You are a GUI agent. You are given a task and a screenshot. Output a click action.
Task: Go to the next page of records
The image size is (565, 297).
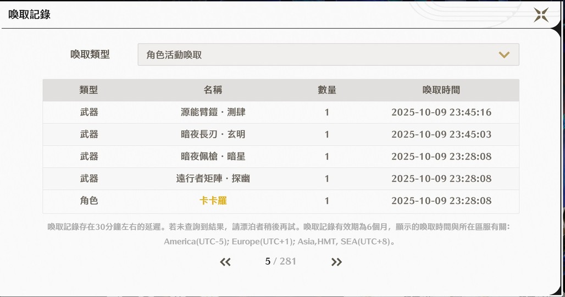[336, 262]
